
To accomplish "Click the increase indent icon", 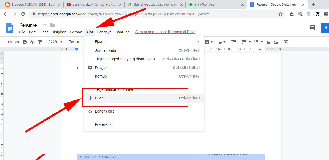I will [x=276, y=42].
